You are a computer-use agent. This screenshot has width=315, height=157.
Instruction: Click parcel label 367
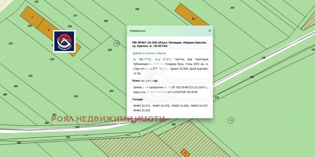(x=232, y=7)
